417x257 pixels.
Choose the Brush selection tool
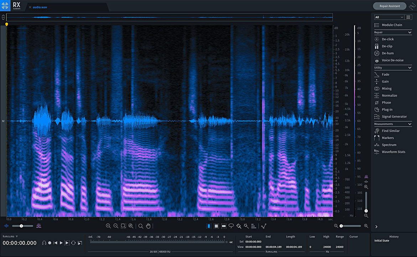tap(239, 226)
